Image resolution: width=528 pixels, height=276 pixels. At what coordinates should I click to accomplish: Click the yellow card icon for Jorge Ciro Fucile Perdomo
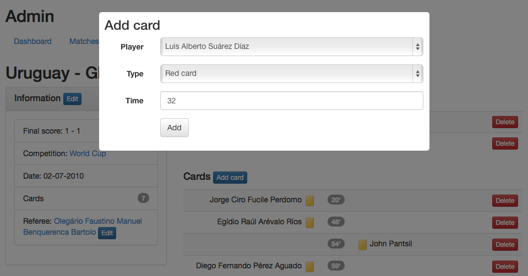click(309, 201)
